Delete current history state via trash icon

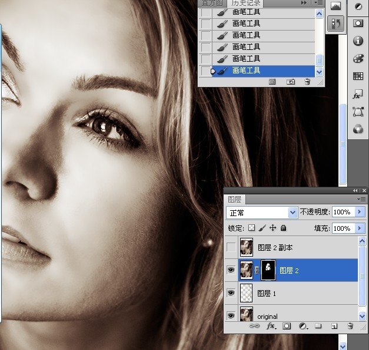pos(307,82)
